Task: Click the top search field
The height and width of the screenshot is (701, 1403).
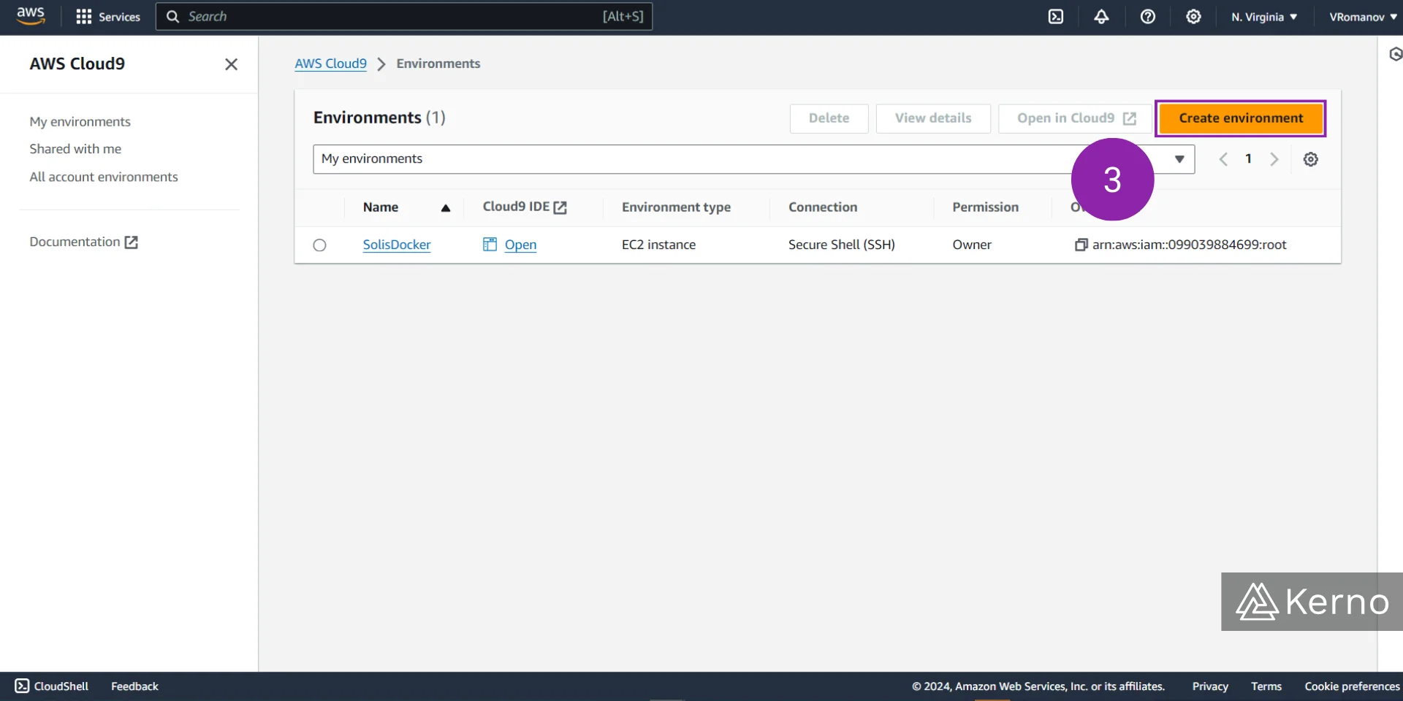Action: [x=404, y=17]
